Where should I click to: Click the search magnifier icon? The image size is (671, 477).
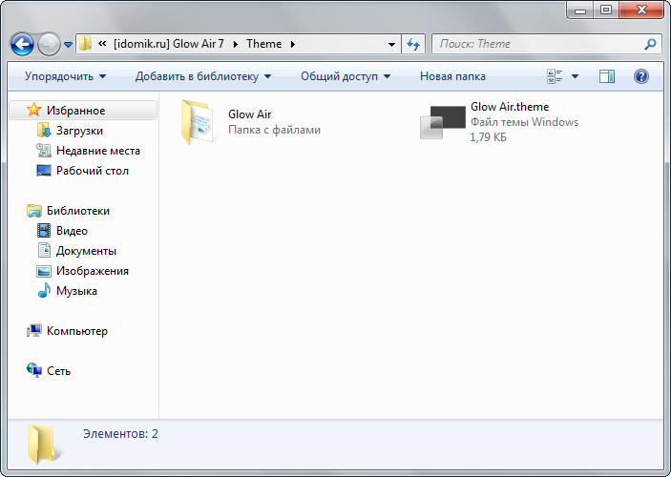[x=650, y=44]
